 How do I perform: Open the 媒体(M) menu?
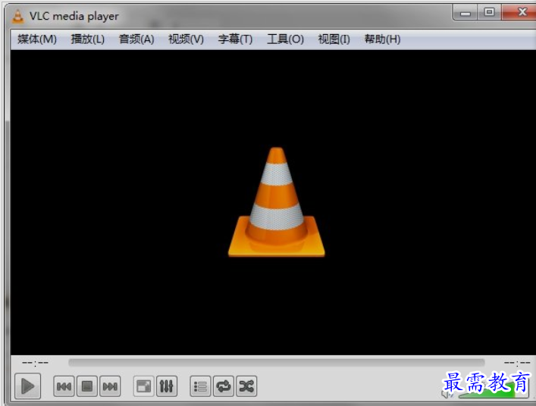coord(37,39)
